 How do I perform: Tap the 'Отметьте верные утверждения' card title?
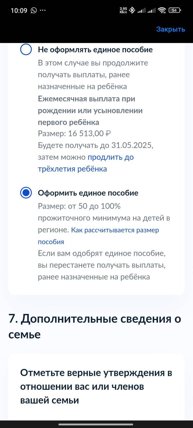[96, 387]
